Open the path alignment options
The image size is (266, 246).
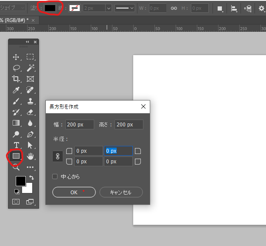234,8
